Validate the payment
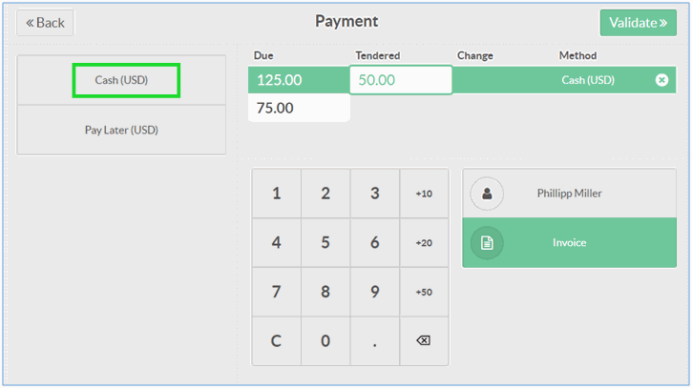 [x=638, y=23]
